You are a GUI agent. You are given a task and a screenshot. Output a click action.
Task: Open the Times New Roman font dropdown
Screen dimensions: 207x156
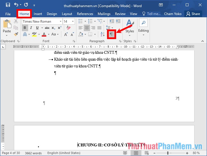point(60,22)
